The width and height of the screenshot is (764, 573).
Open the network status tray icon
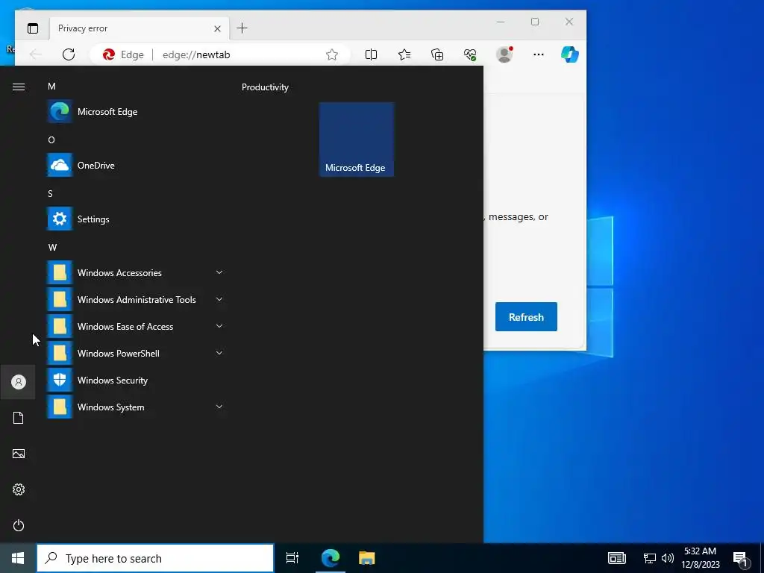(x=650, y=558)
